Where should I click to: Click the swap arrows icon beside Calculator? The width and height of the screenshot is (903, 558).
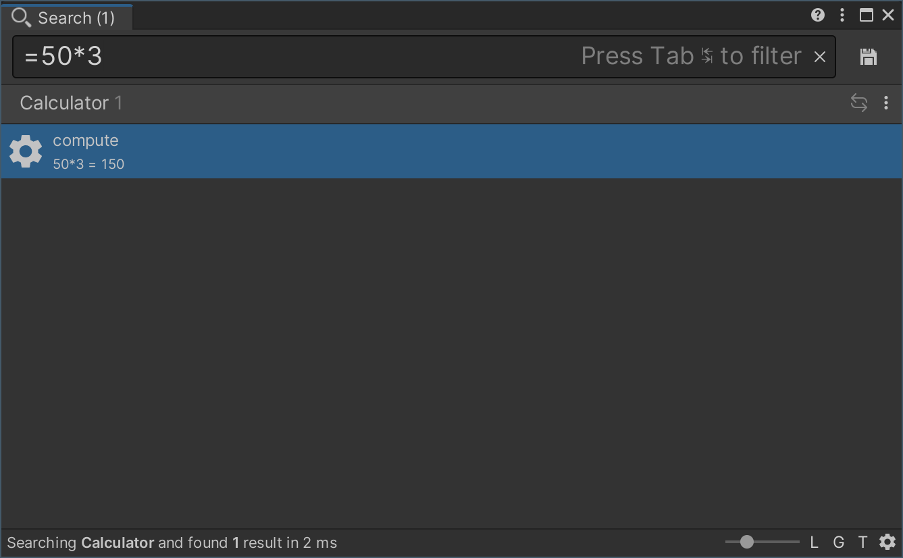click(858, 103)
